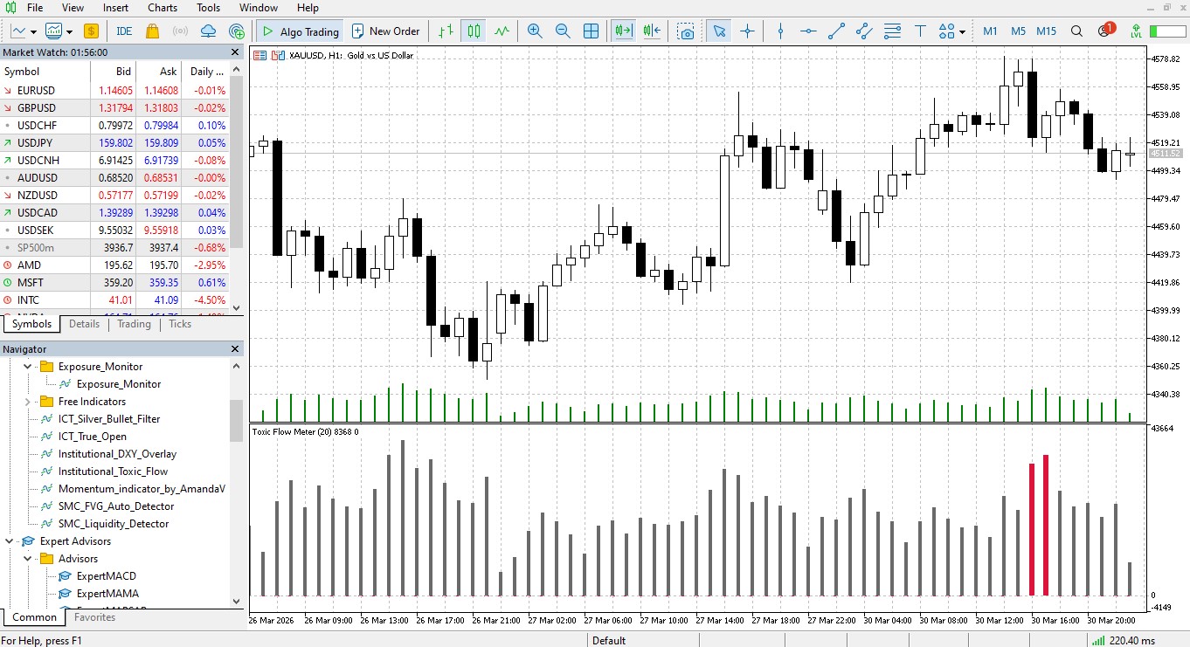Close the Navigator panel
1190x647 pixels.
click(x=234, y=349)
